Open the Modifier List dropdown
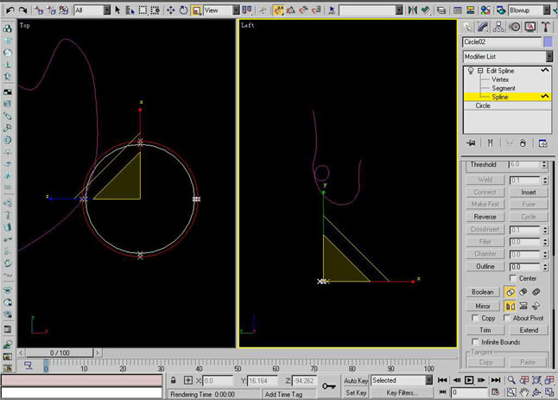The width and height of the screenshot is (558, 400). pos(507,56)
